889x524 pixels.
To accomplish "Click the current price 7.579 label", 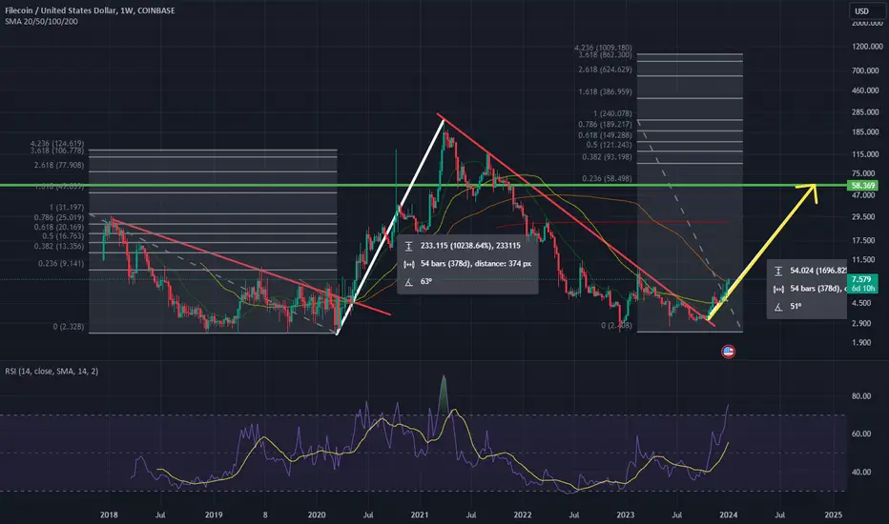I will pos(862,279).
